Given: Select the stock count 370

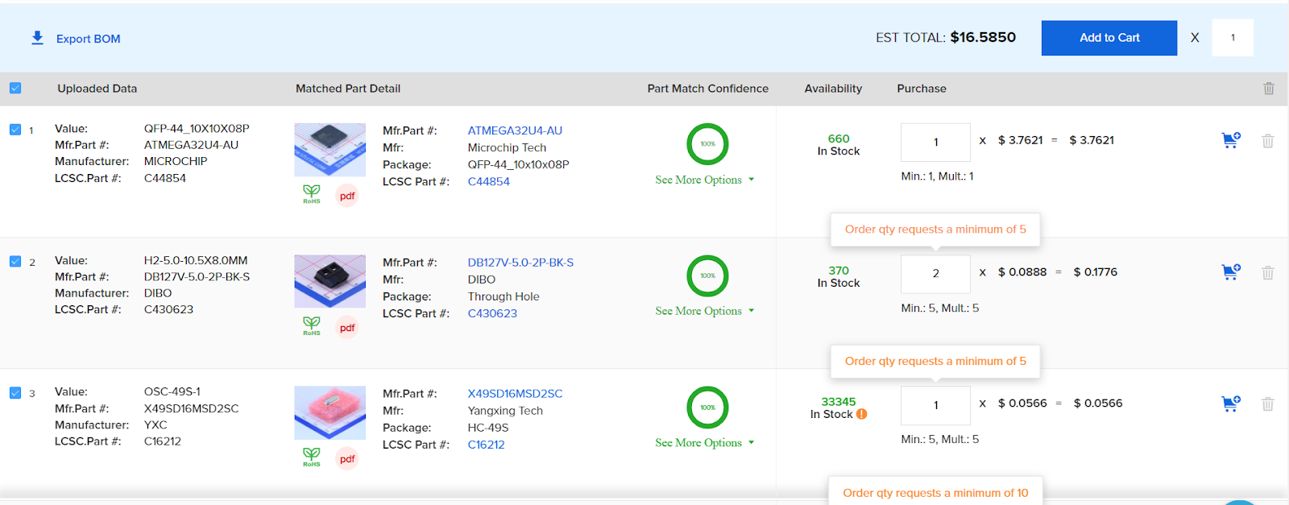Looking at the screenshot, I should 839,271.
